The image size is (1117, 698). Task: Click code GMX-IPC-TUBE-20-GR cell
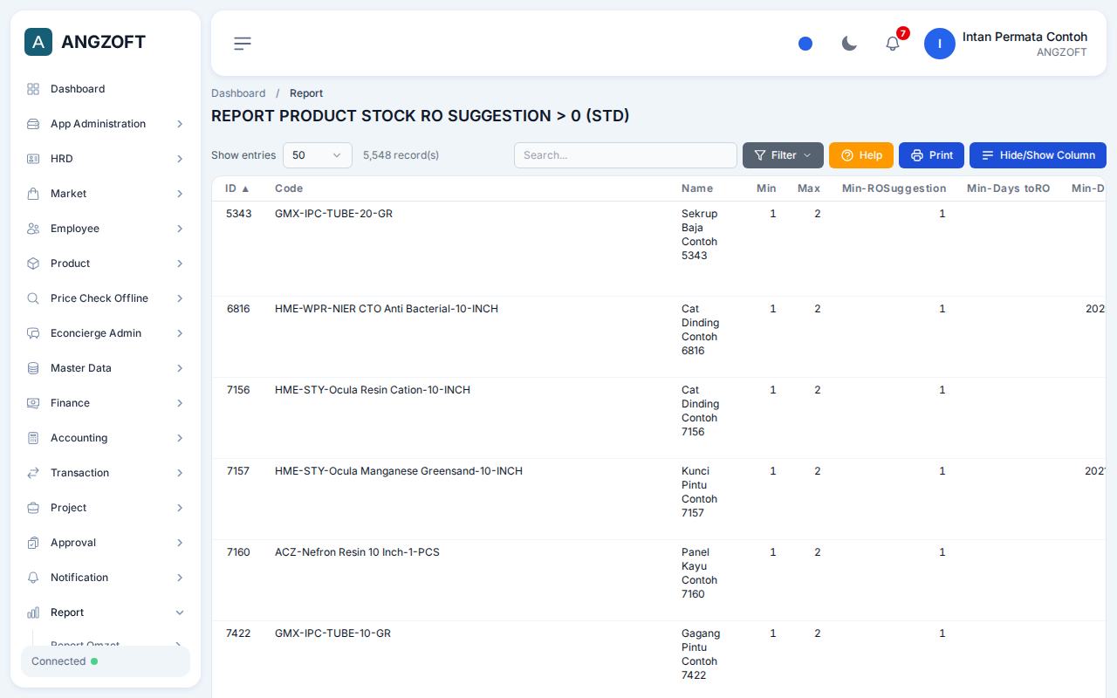(x=333, y=214)
